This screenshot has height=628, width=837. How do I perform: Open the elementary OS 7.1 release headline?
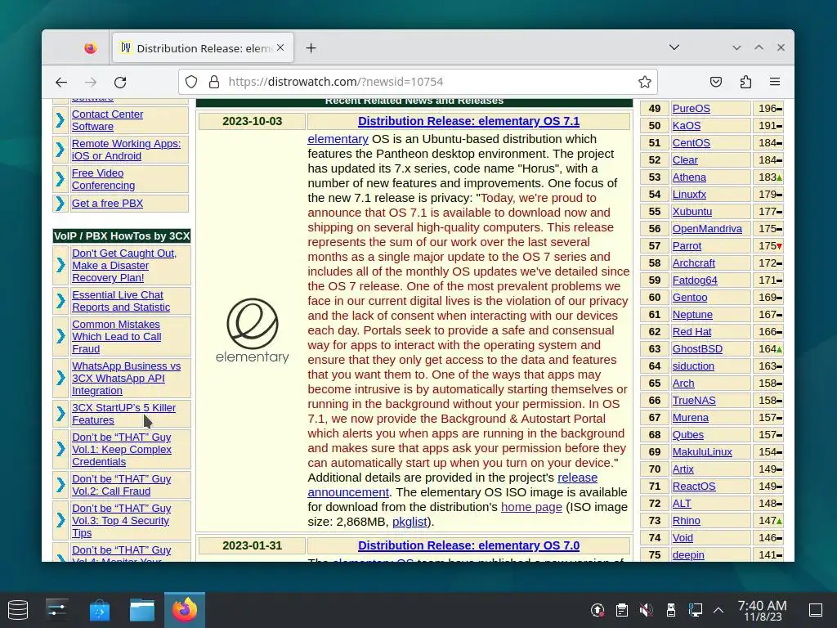[468, 121]
